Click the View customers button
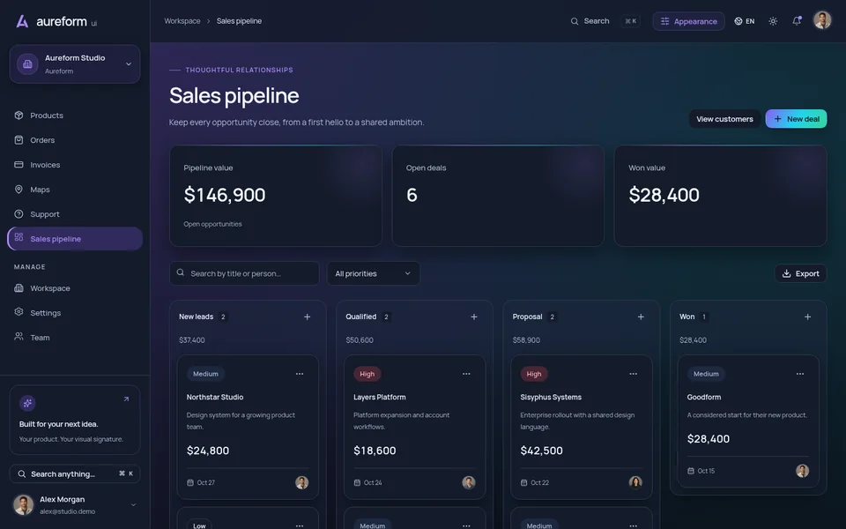This screenshot has height=529, width=846. point(724,119)
